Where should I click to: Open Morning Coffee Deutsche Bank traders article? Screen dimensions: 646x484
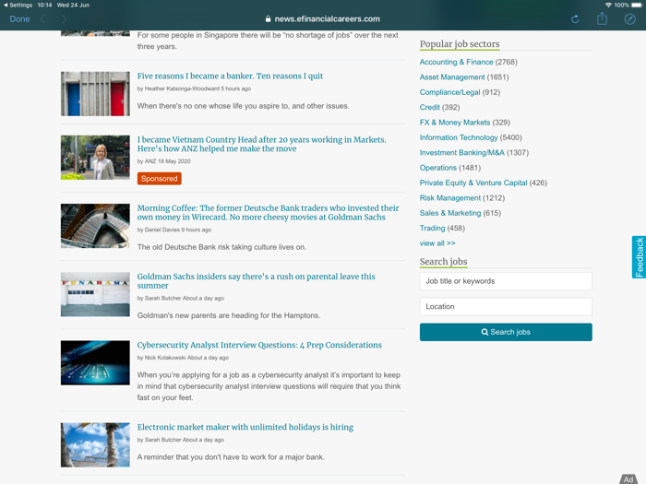[268, 212]
